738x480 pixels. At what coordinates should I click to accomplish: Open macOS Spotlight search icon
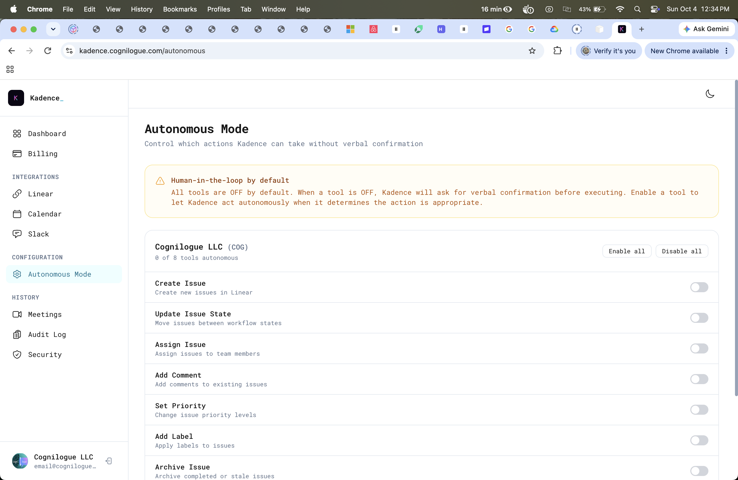pyautogui.click(x=637, y=9)
